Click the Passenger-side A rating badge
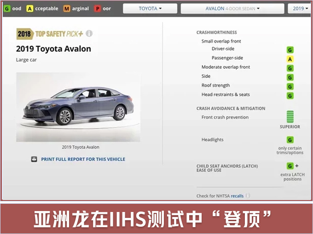313x234 pixels. tap(290, 59)
